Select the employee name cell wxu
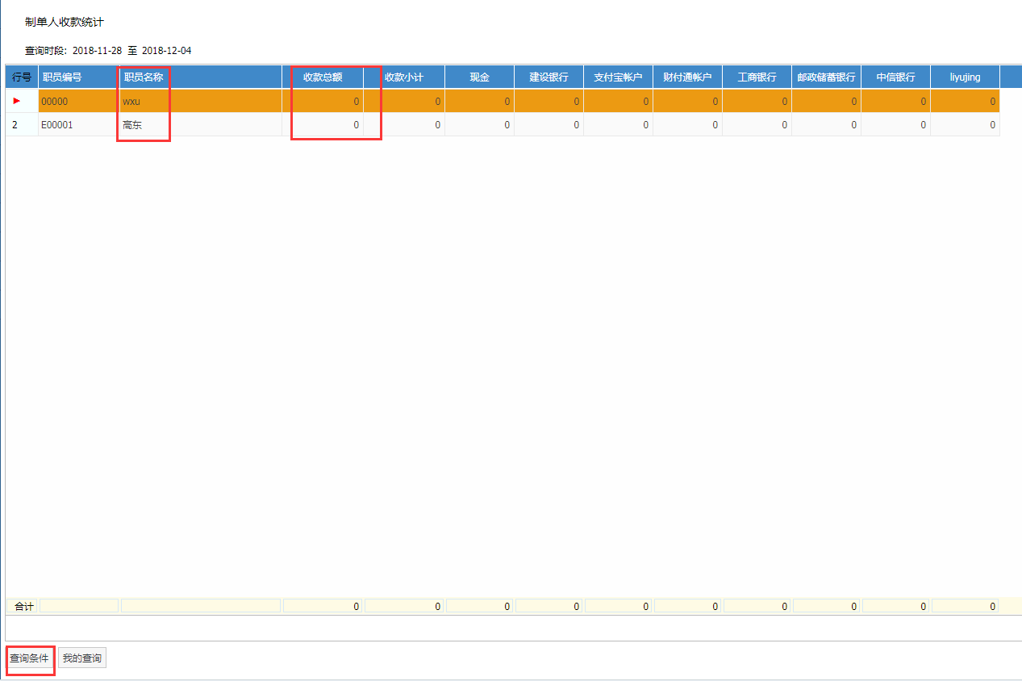Viewport: 1022px width, 681px height. [x=200, y=102]
